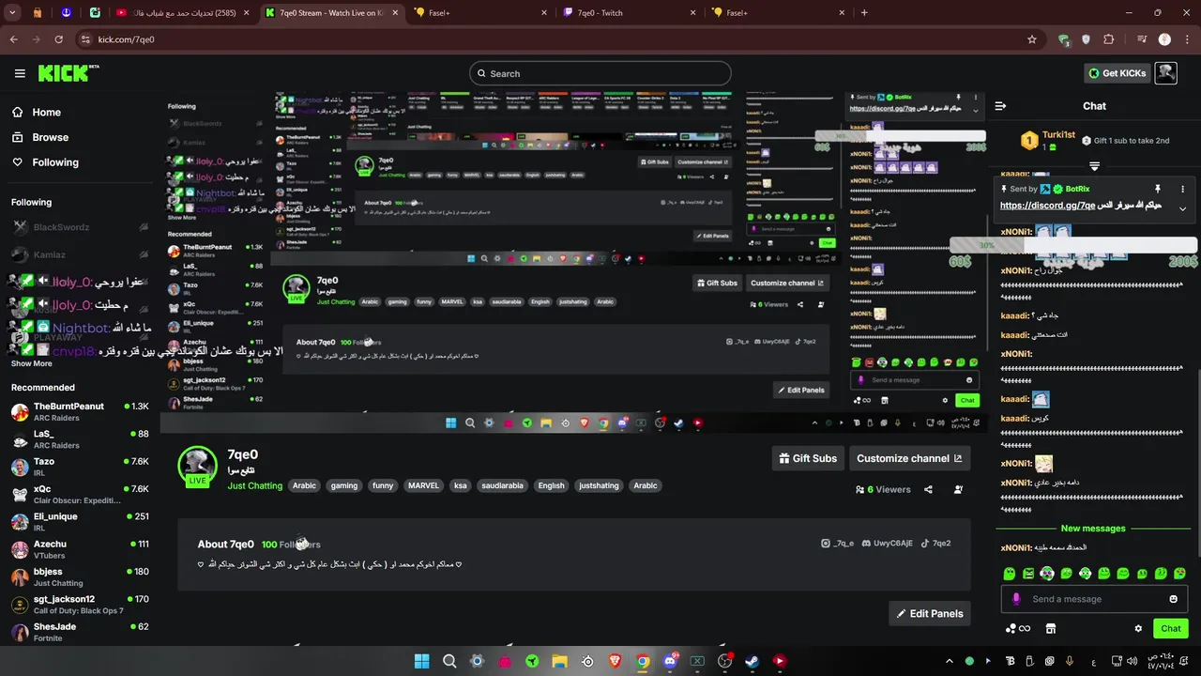Open the channel points infinity icon
The height and width of the screenshot is (676, 1201).
pyautogui.click(x=1018, y=628)
